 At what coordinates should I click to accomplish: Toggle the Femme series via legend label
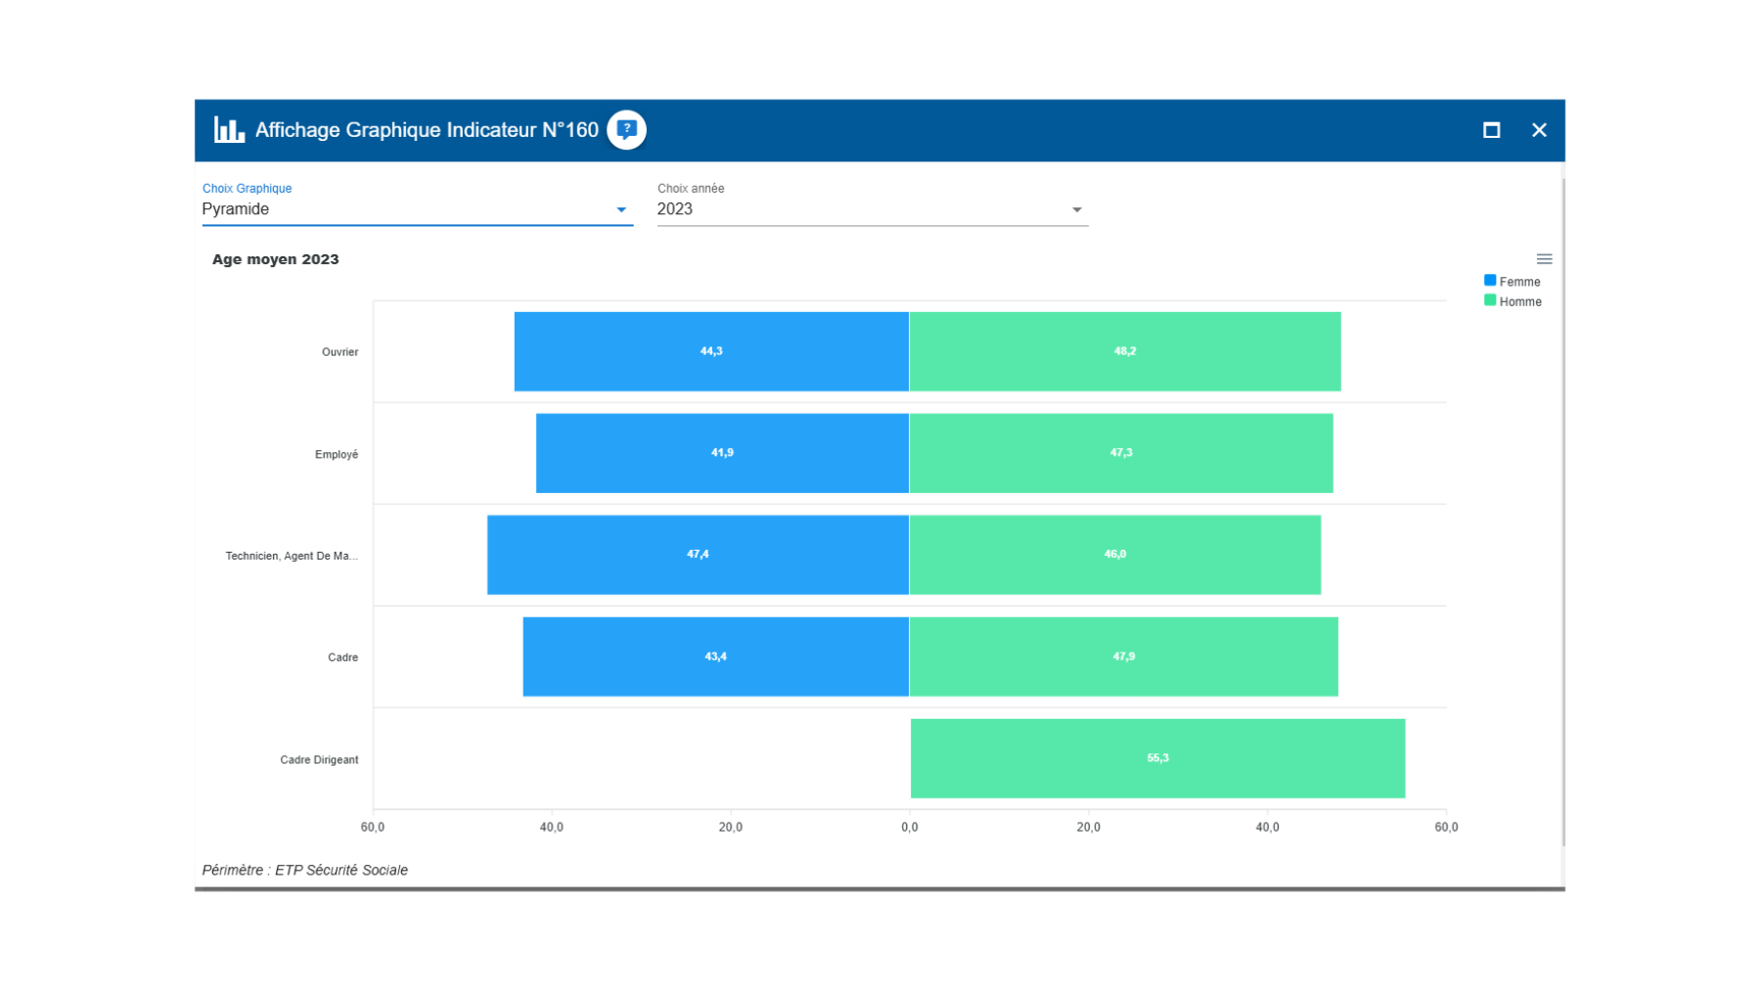coord(1519,282)
